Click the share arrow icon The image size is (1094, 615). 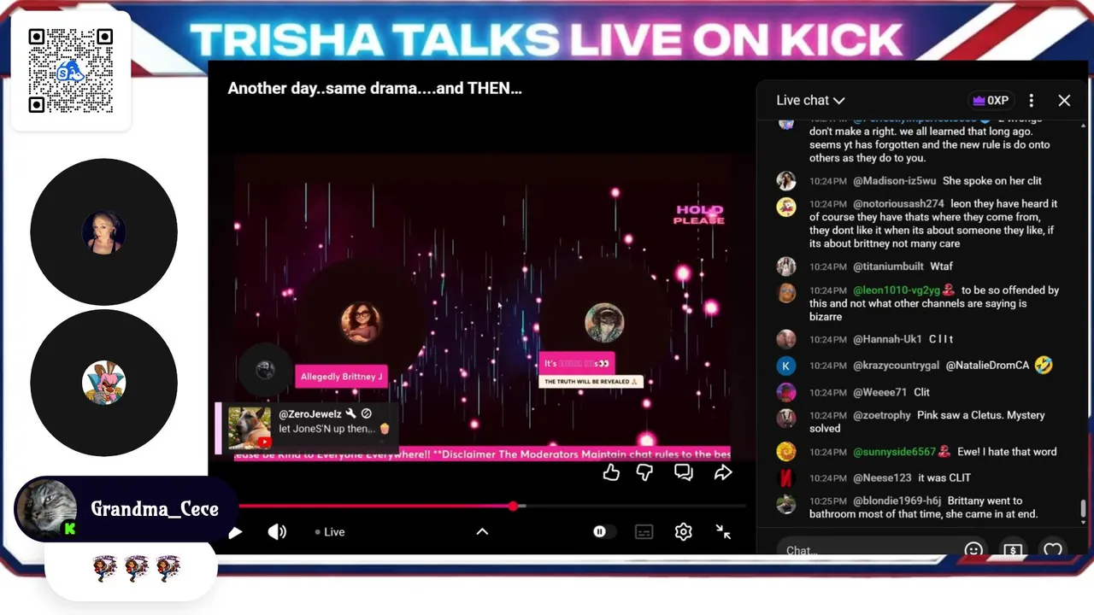723,471
